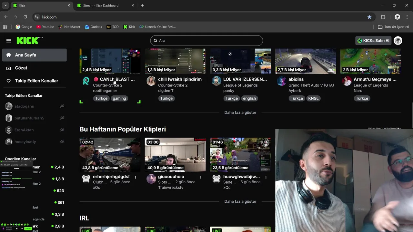Show more live streams with Daha fazla göster
This screenshot has height=232, width=413.
[240, 112]
